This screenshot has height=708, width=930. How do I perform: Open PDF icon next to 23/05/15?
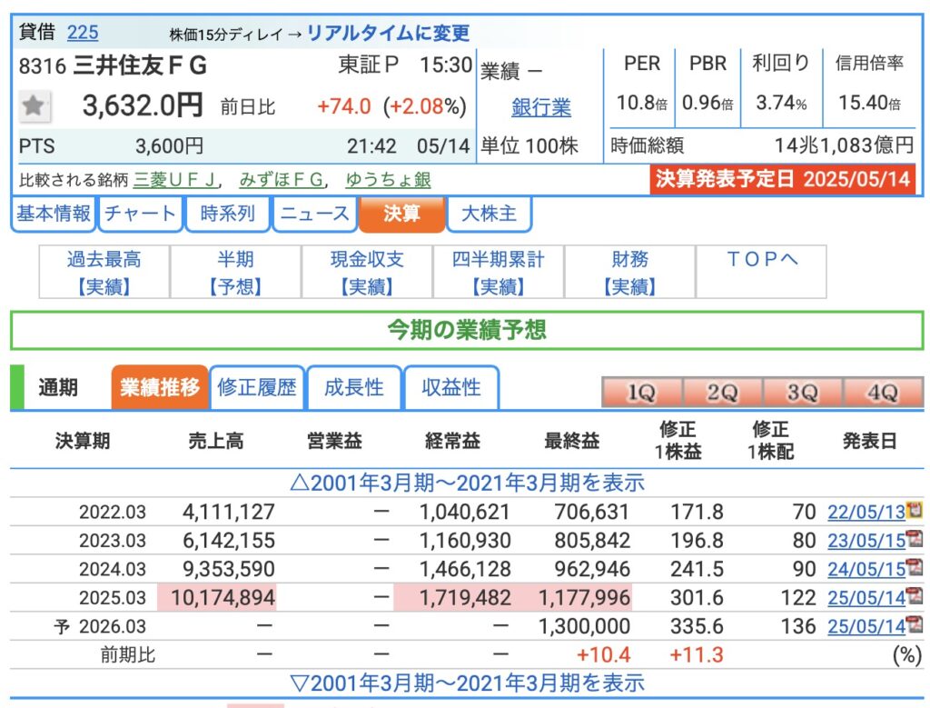(x=914, y=539)
